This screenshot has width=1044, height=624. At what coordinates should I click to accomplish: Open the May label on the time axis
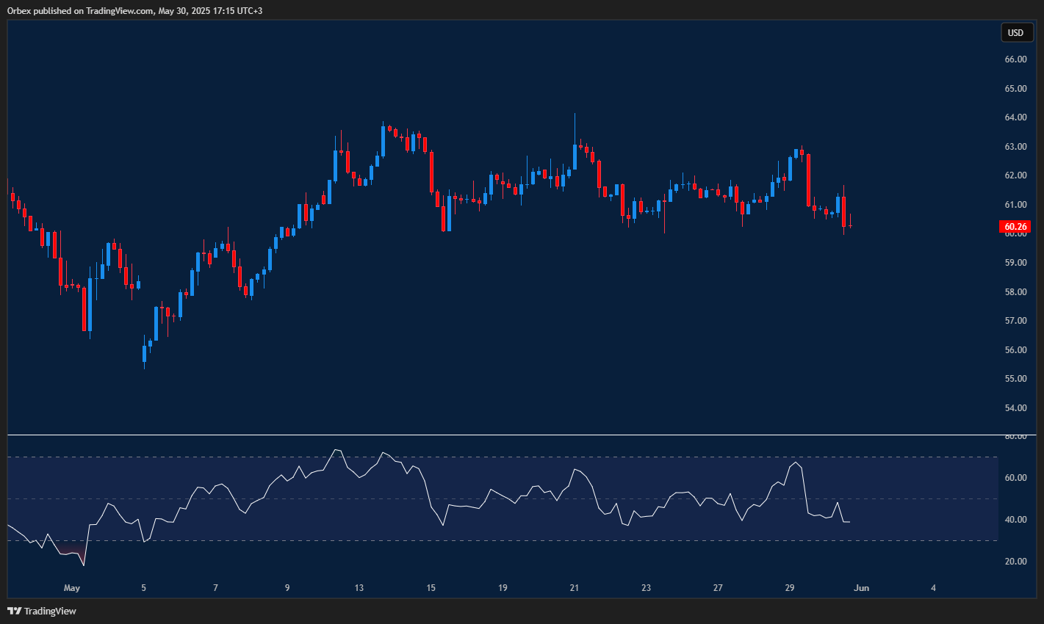pyautogui.click(x=71, y=587)
